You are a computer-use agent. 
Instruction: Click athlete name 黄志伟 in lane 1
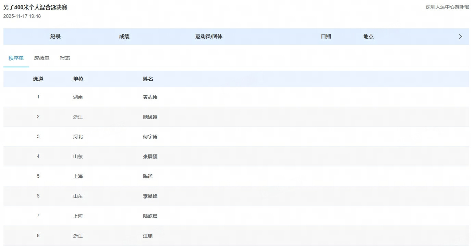150,97
